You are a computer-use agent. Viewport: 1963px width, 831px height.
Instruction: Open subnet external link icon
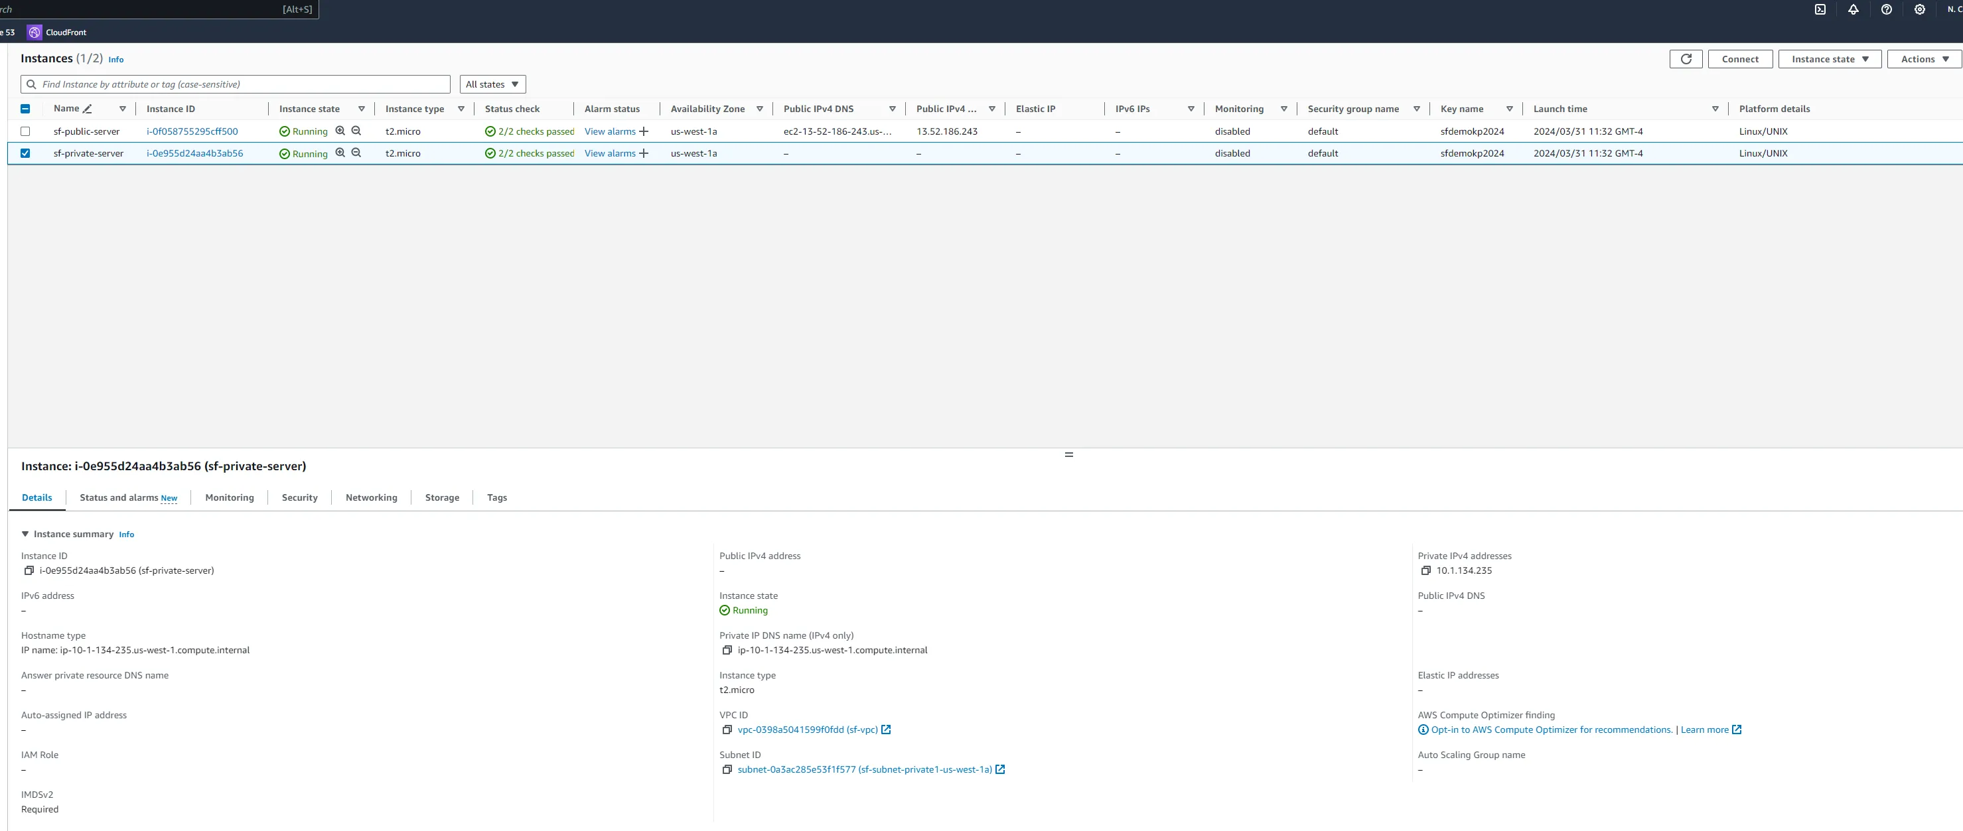[x=1001, y=769]
